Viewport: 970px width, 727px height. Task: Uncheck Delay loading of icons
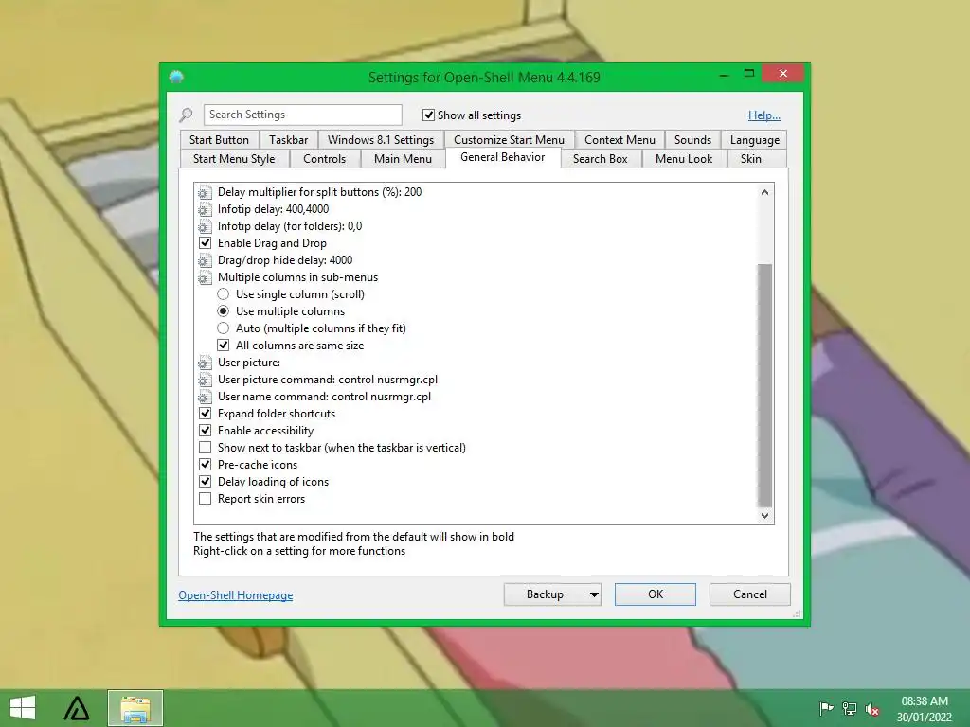(206, 481)
